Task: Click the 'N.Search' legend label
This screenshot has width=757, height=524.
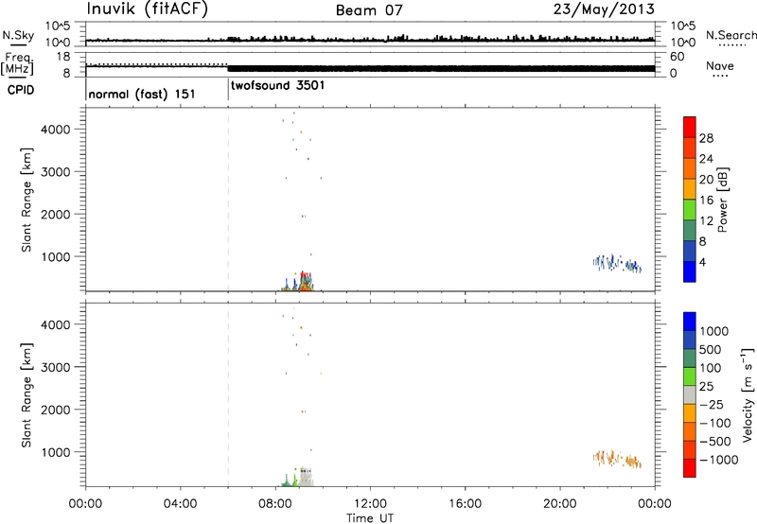Action: click(731, 35)
